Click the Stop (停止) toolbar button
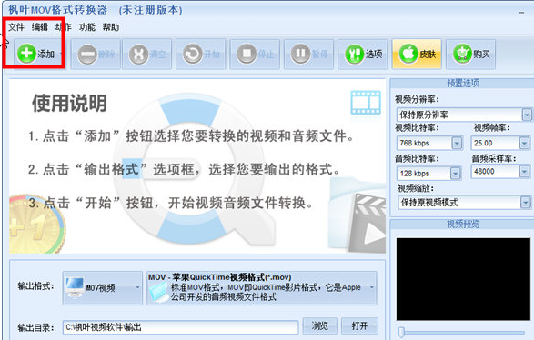Screen dimensions: 534x340 tap(255, 54)
